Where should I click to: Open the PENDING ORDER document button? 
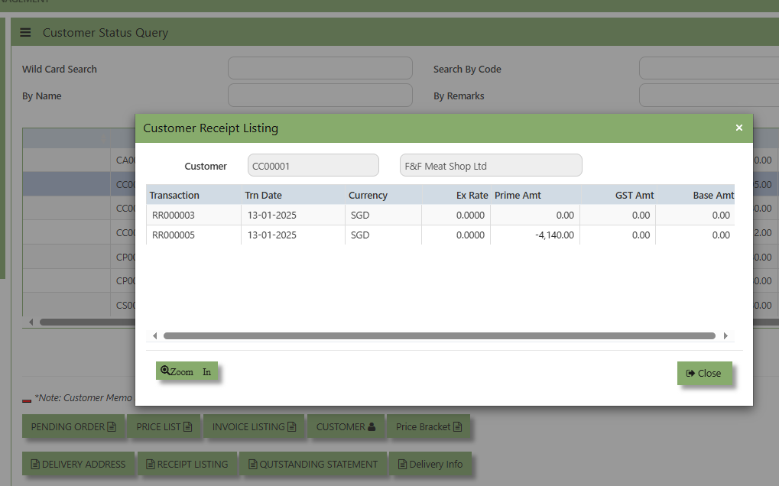point(73,426)
